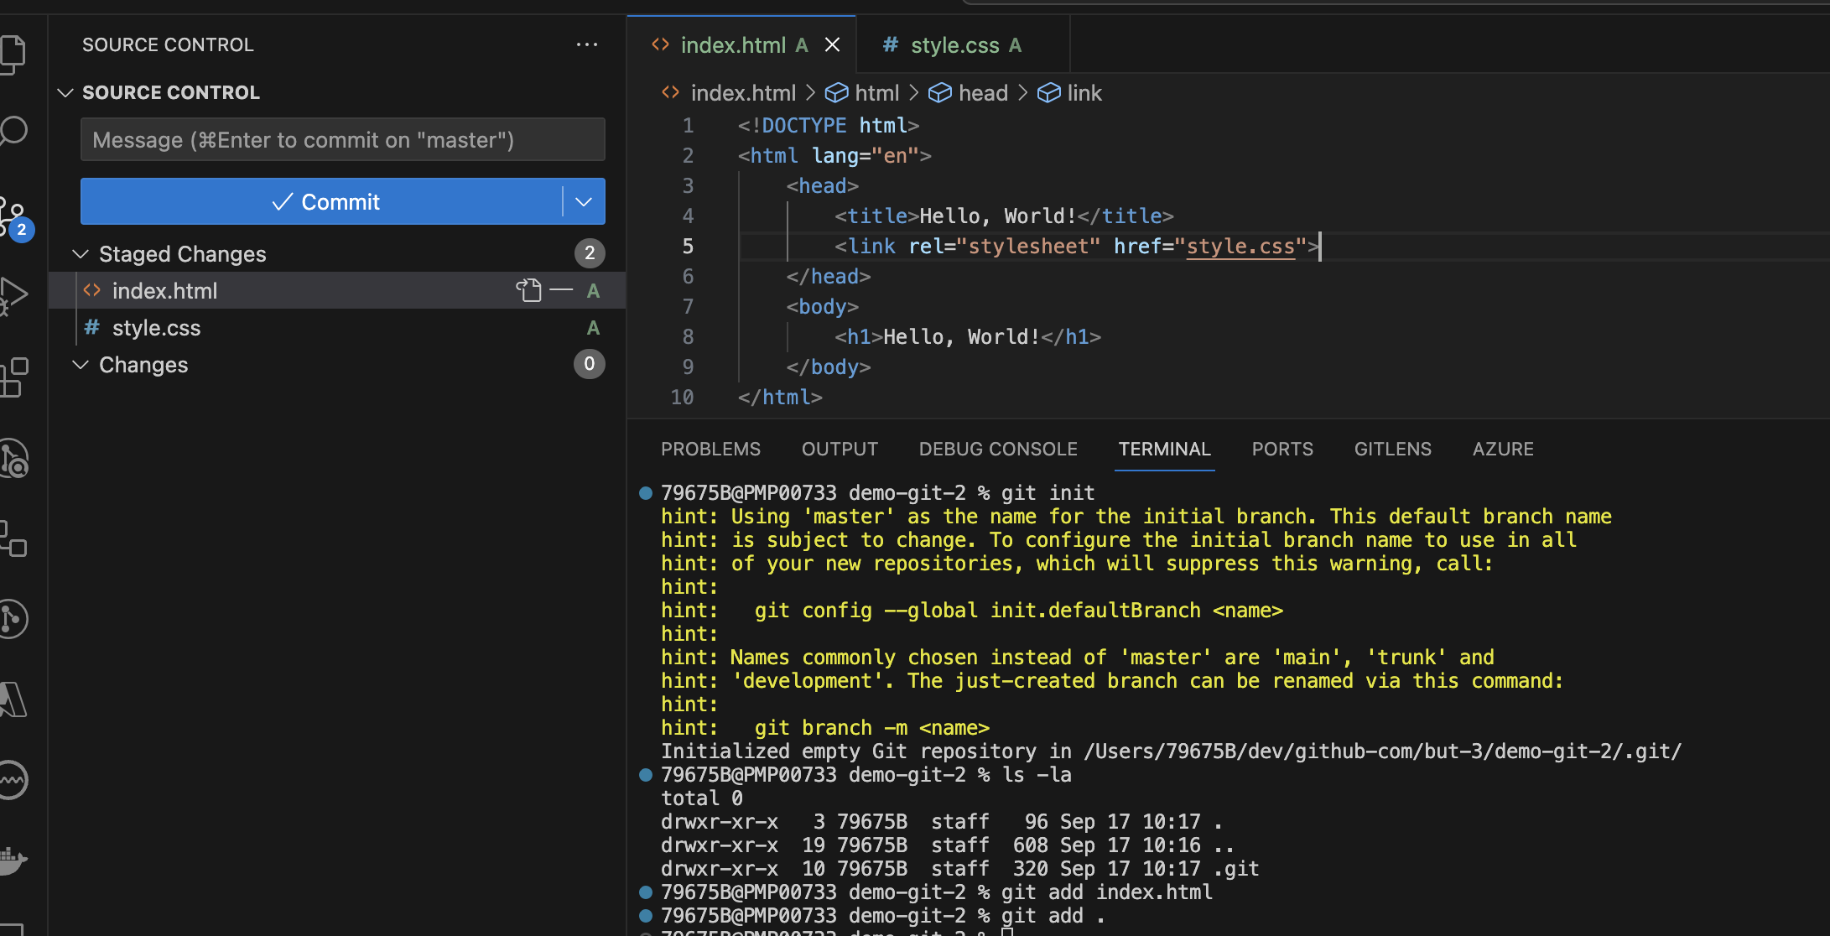Click breadcrumb arrow after head

coord(1022,92)
